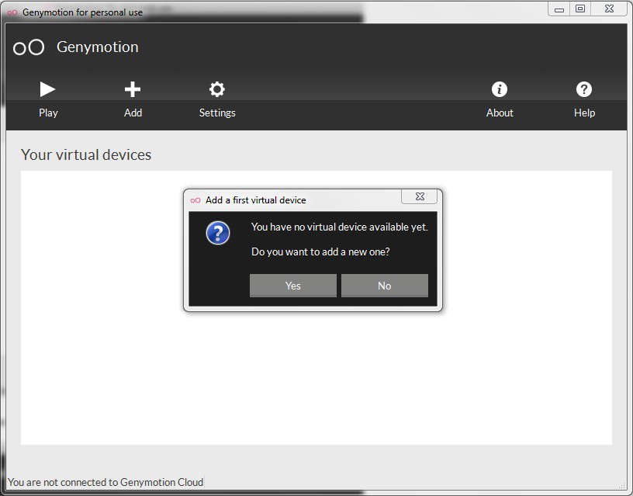Close the Genymotion main window

pyautogui.click(x=610, y=9)
